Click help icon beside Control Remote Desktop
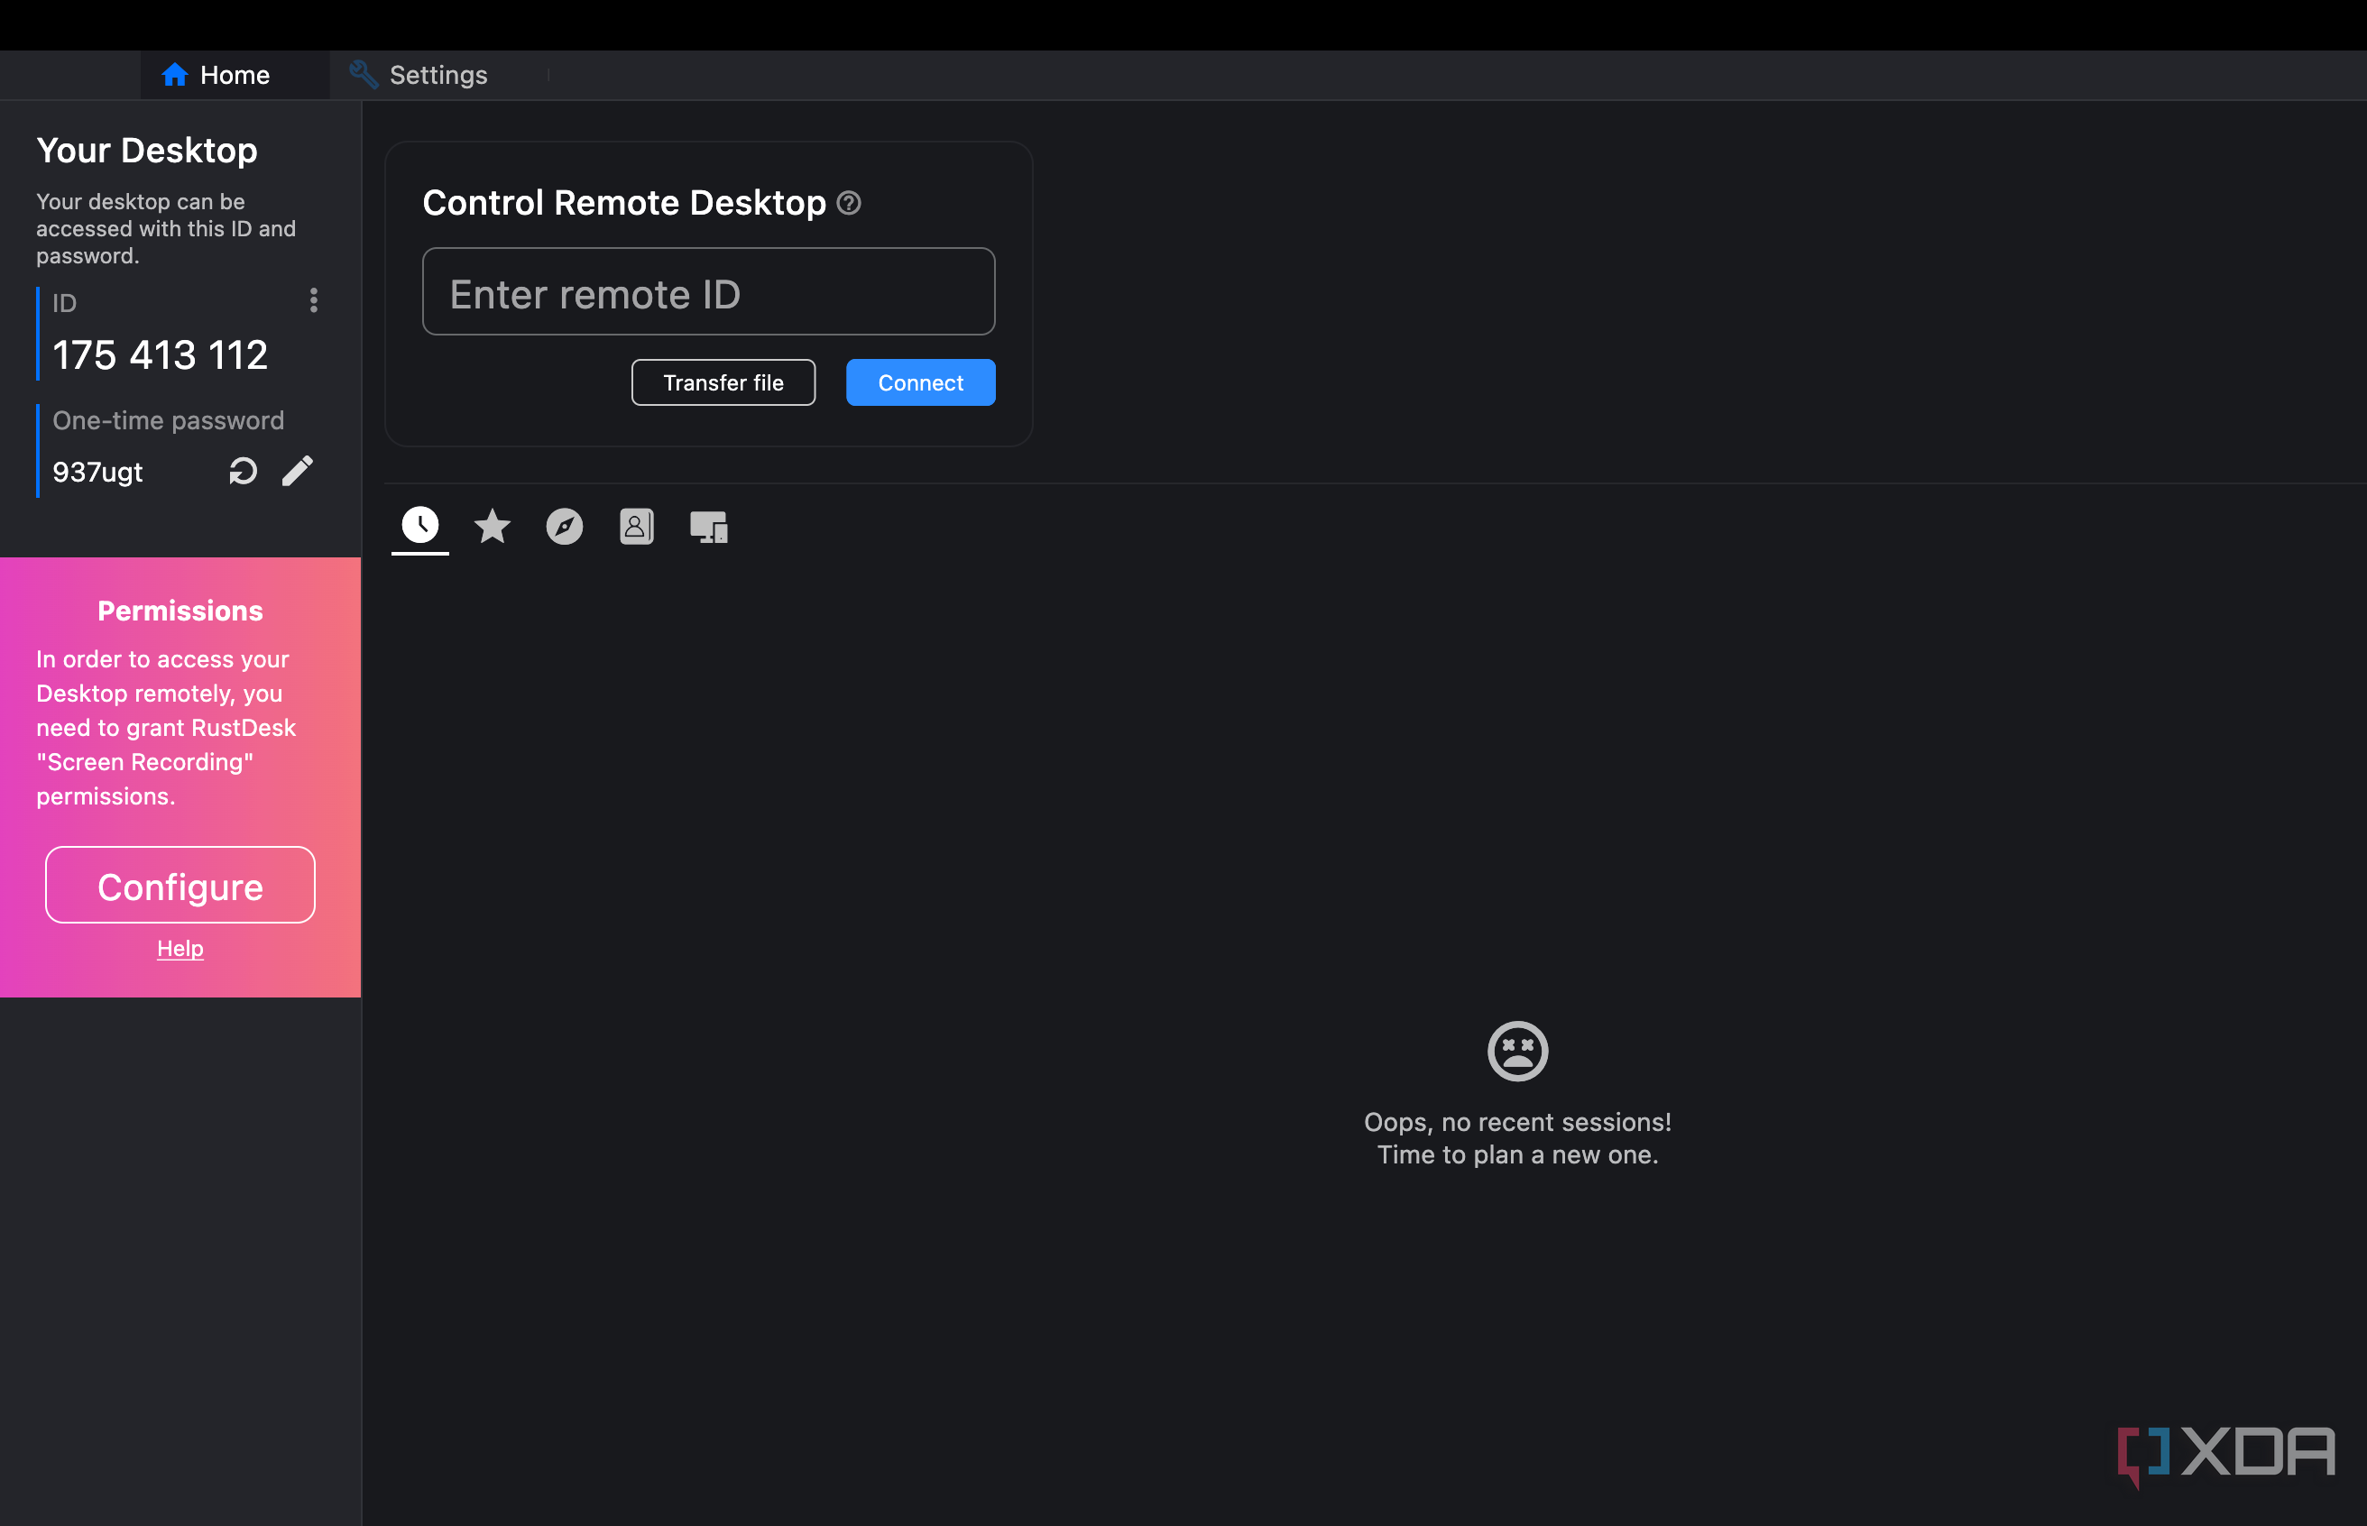 point(849,203)
